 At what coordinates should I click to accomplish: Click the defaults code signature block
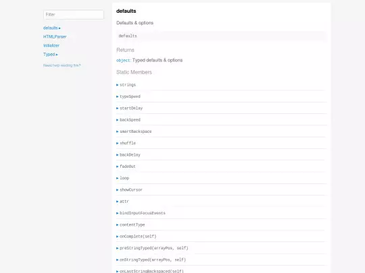(222, 36)
